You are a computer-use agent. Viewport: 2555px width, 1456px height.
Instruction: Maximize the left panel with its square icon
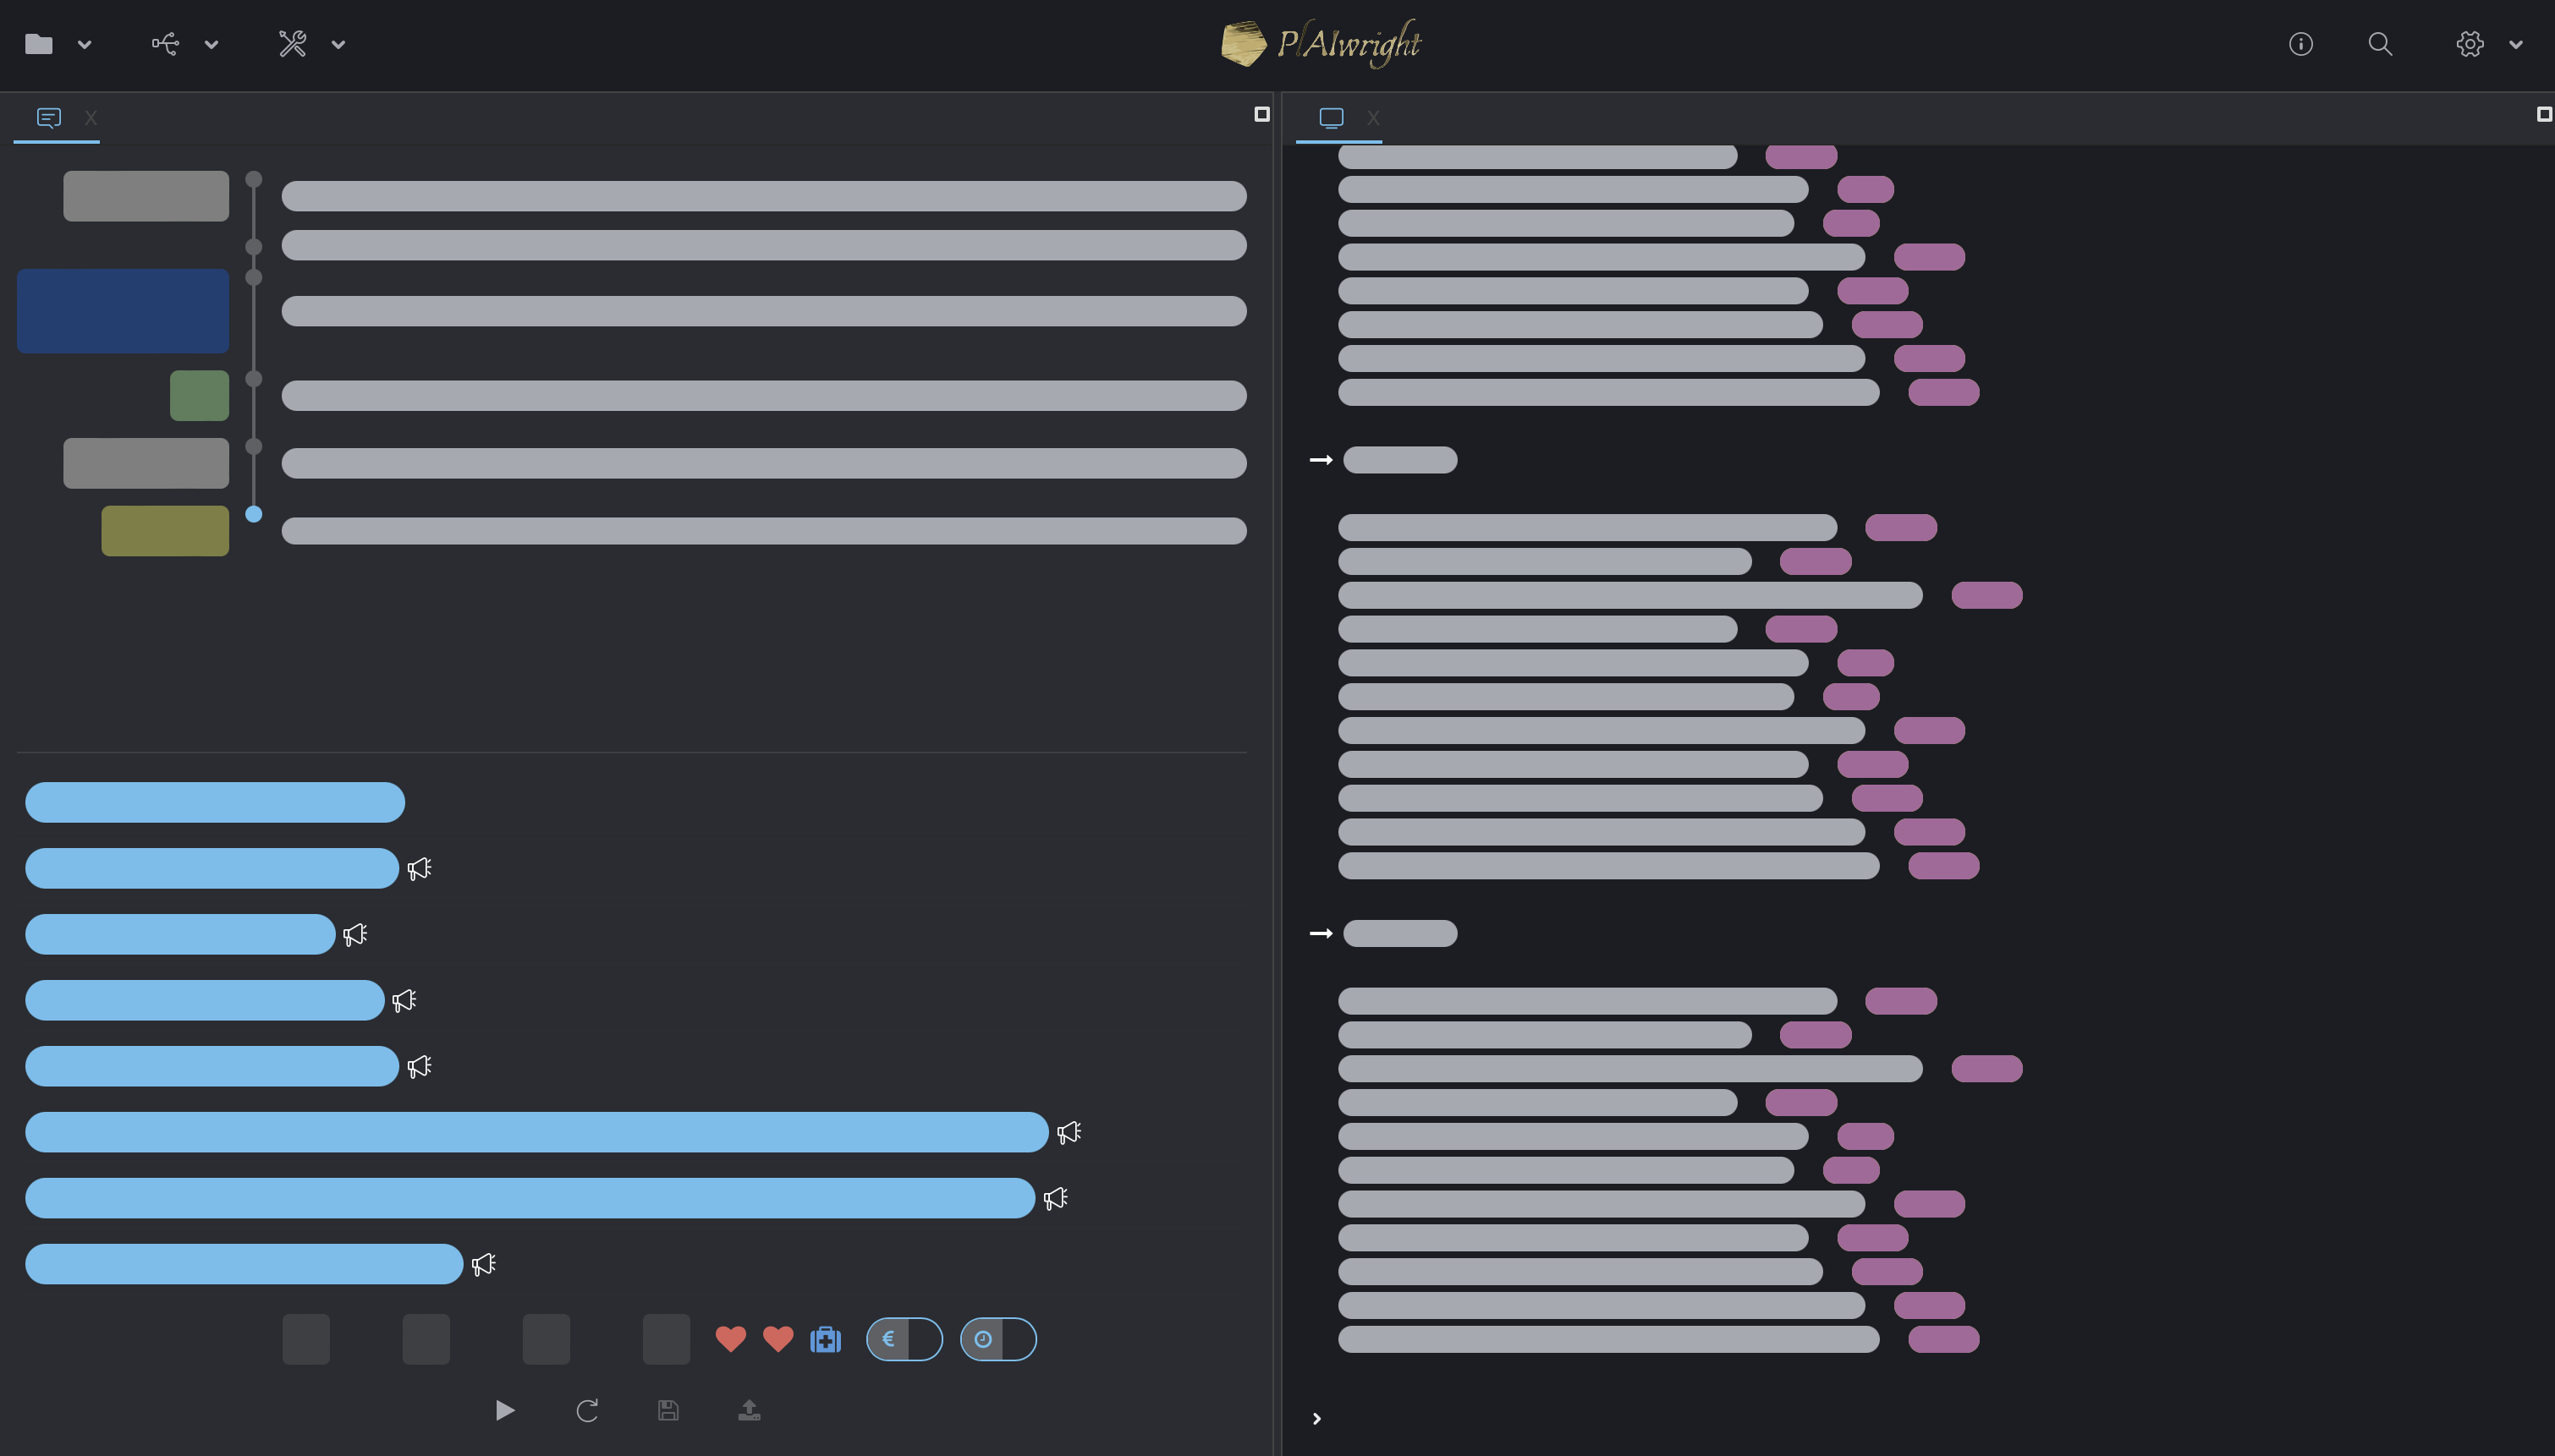pos(1261,114)
